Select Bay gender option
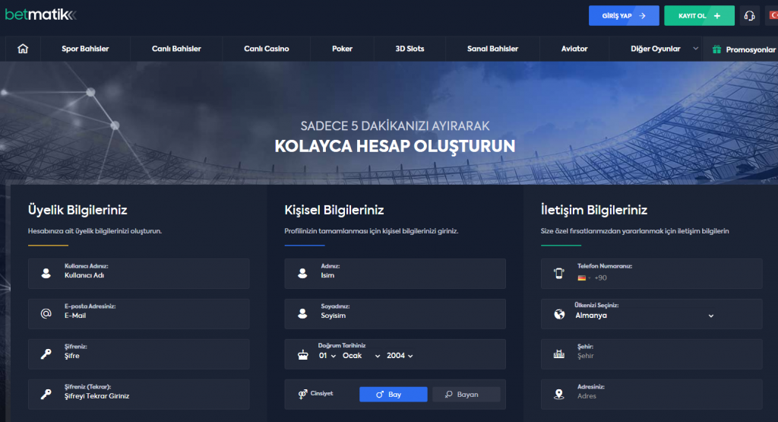Image resolution: width=778 pixels, height=422 pixels. pyautogui.click(x=393, y=394)
